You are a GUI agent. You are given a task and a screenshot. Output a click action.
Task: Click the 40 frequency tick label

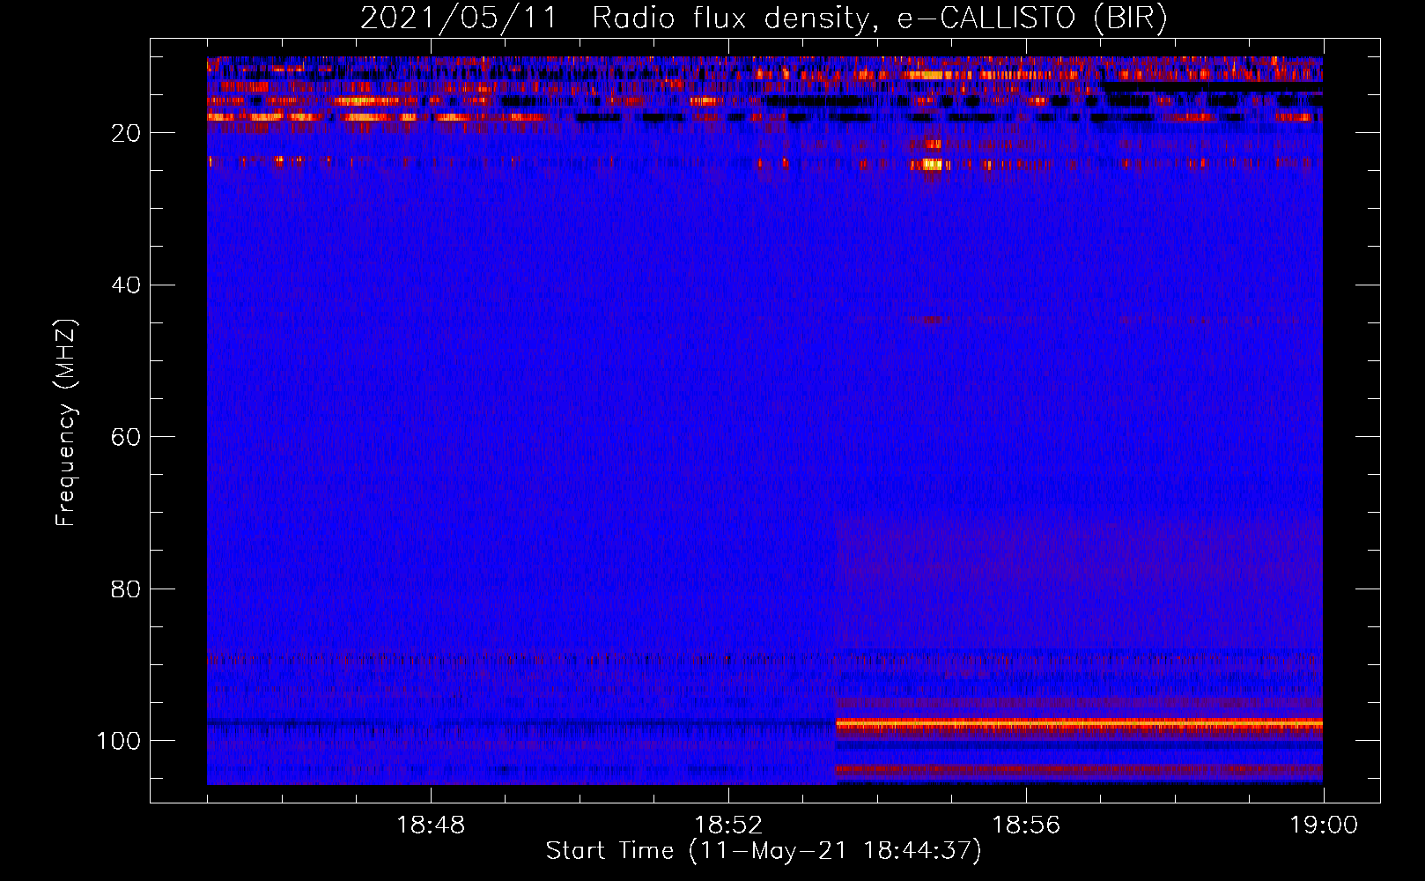pyautogui.click(x=126, y=285)
